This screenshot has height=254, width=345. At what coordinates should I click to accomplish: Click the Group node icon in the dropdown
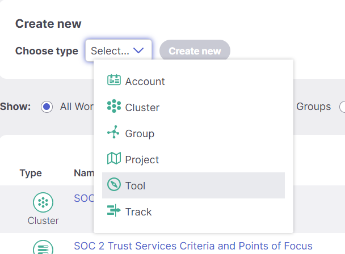[x=114, y=133]
